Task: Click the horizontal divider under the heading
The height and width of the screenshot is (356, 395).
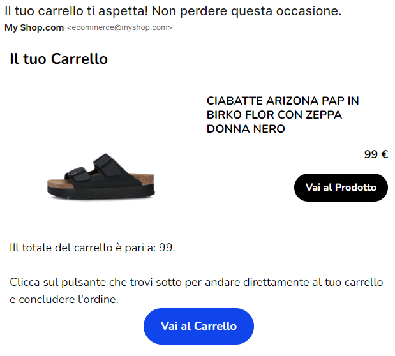Action: [198, 75]
